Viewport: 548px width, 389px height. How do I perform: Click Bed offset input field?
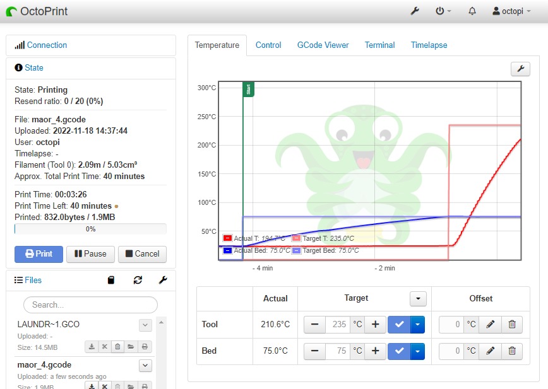point(451,351)
